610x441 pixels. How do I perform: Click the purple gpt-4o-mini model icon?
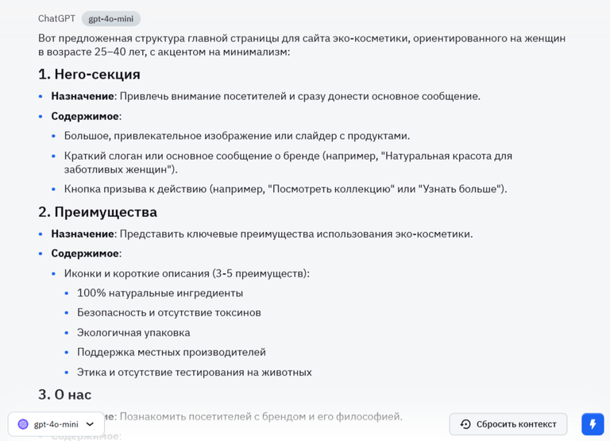[23, 424]
